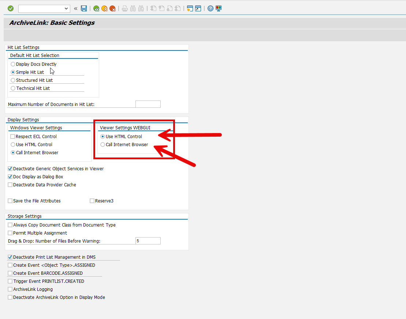Check Trigger Event PRINTLIST.CREATED
The width and height of the screenshot is (406, 319).
tap(10, 281)
